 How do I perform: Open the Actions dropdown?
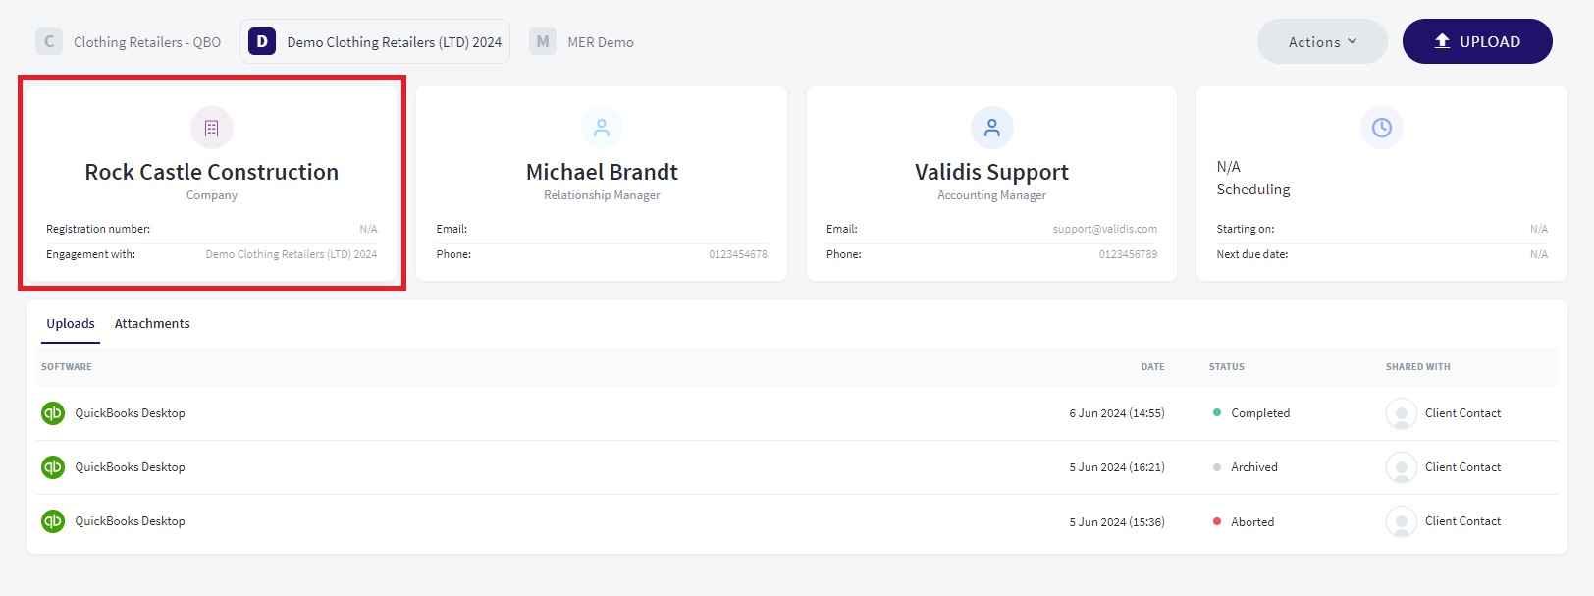click(x=1322, y=41)
